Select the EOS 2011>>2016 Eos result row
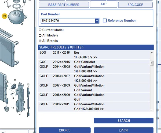This screenshot has width=161, height=133. [94, 55]
